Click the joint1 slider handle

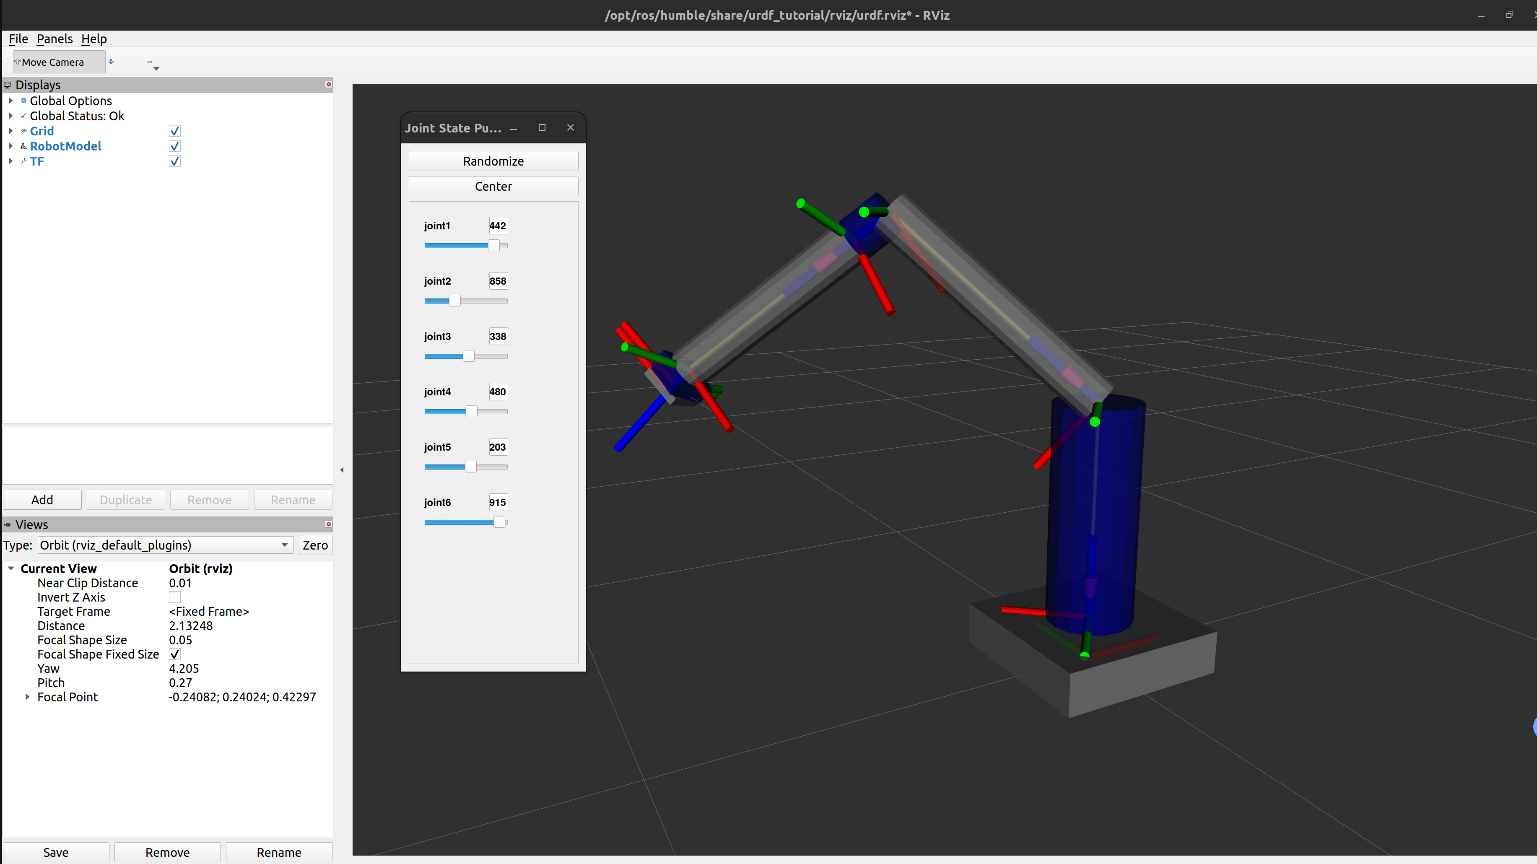pyautogui.click(x=493, y=245)
